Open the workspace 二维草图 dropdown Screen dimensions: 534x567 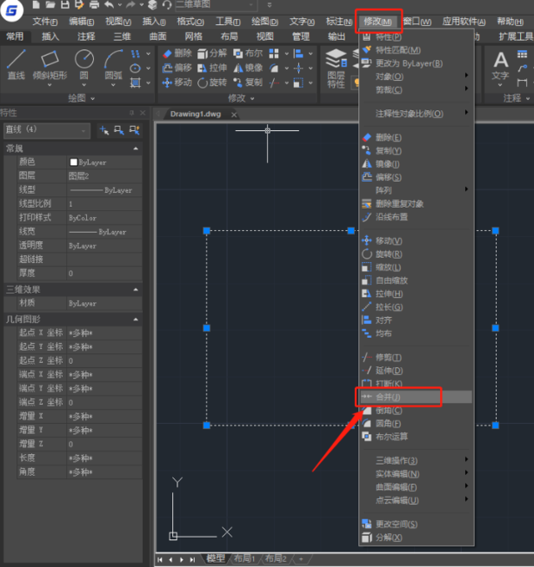coord(216,4)
